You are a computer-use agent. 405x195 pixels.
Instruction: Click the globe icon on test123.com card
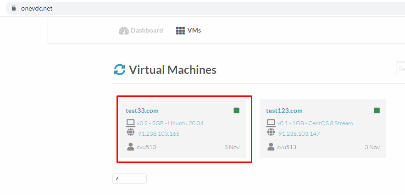pos(271,132)
